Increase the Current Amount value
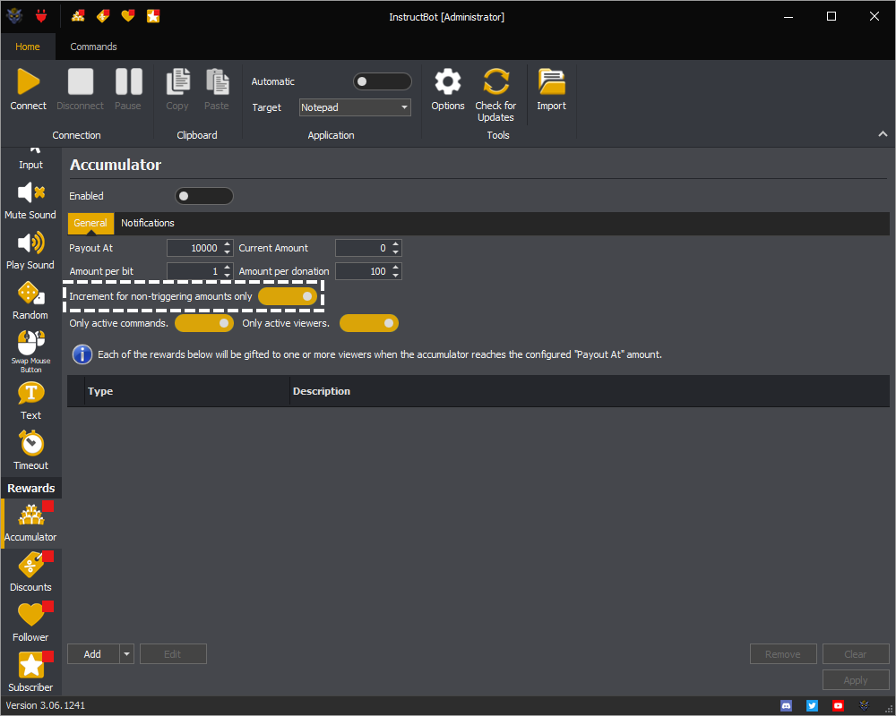This screenshot has height=716, width=896. point(395,243)
